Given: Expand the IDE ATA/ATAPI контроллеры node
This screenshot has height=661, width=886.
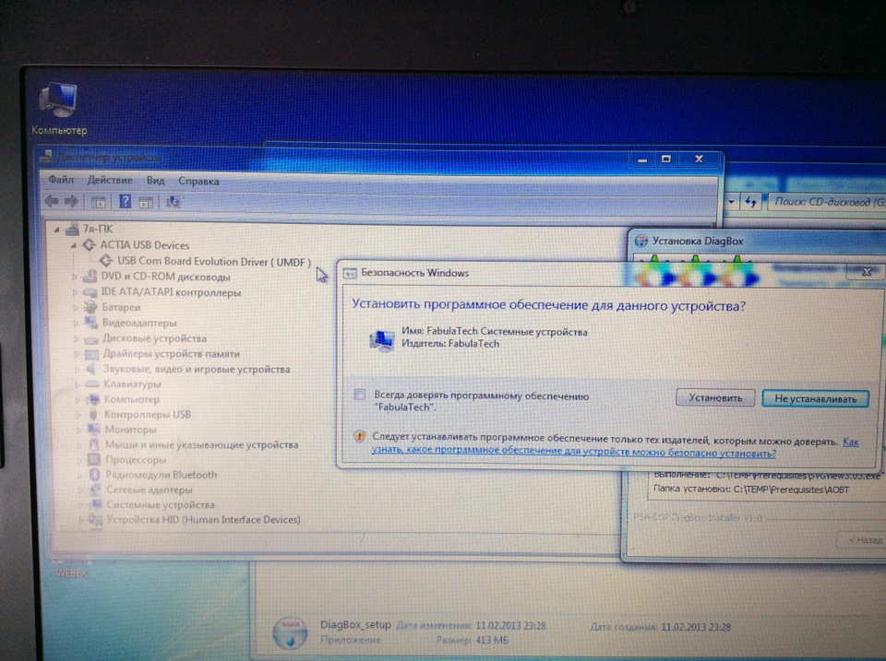Looking at the screenshot, I should tap(75, 292).
